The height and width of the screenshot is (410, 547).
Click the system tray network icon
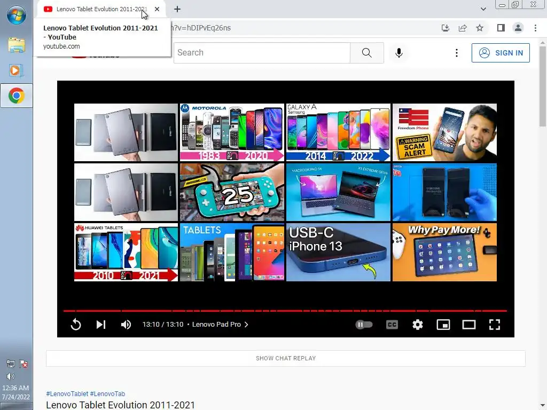[11, 364]
